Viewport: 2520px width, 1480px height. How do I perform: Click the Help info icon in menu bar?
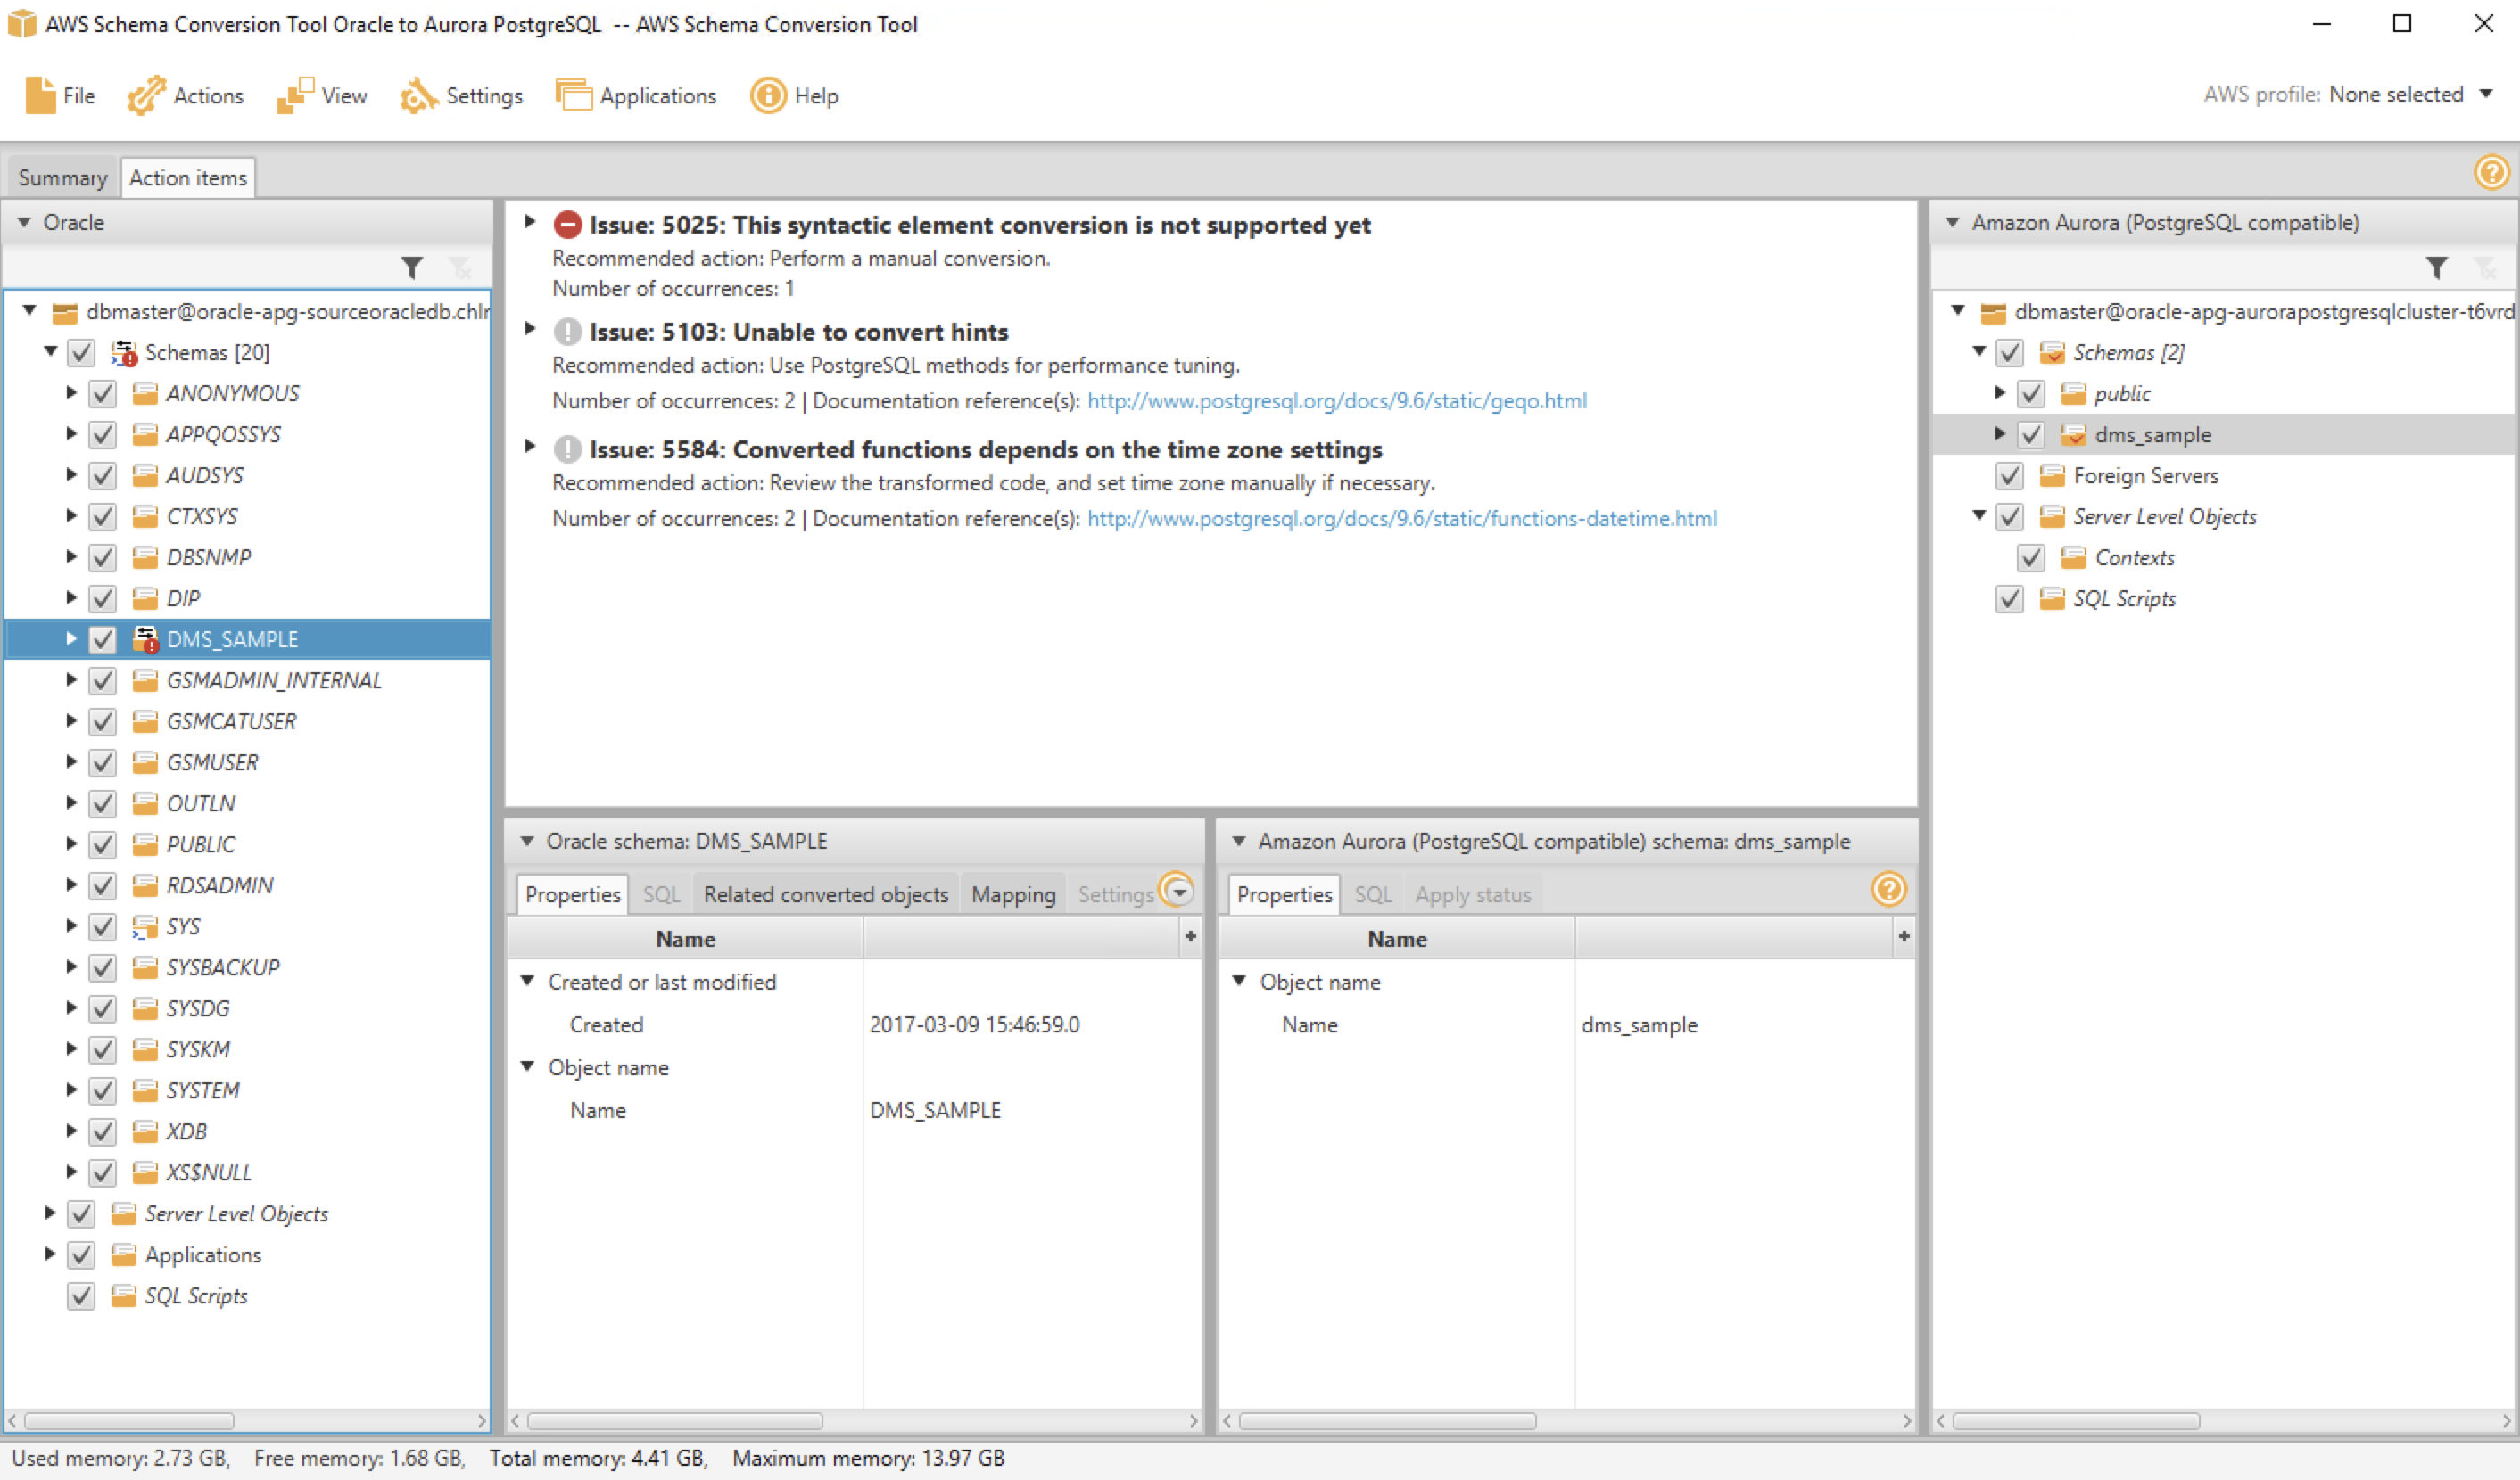768,96
